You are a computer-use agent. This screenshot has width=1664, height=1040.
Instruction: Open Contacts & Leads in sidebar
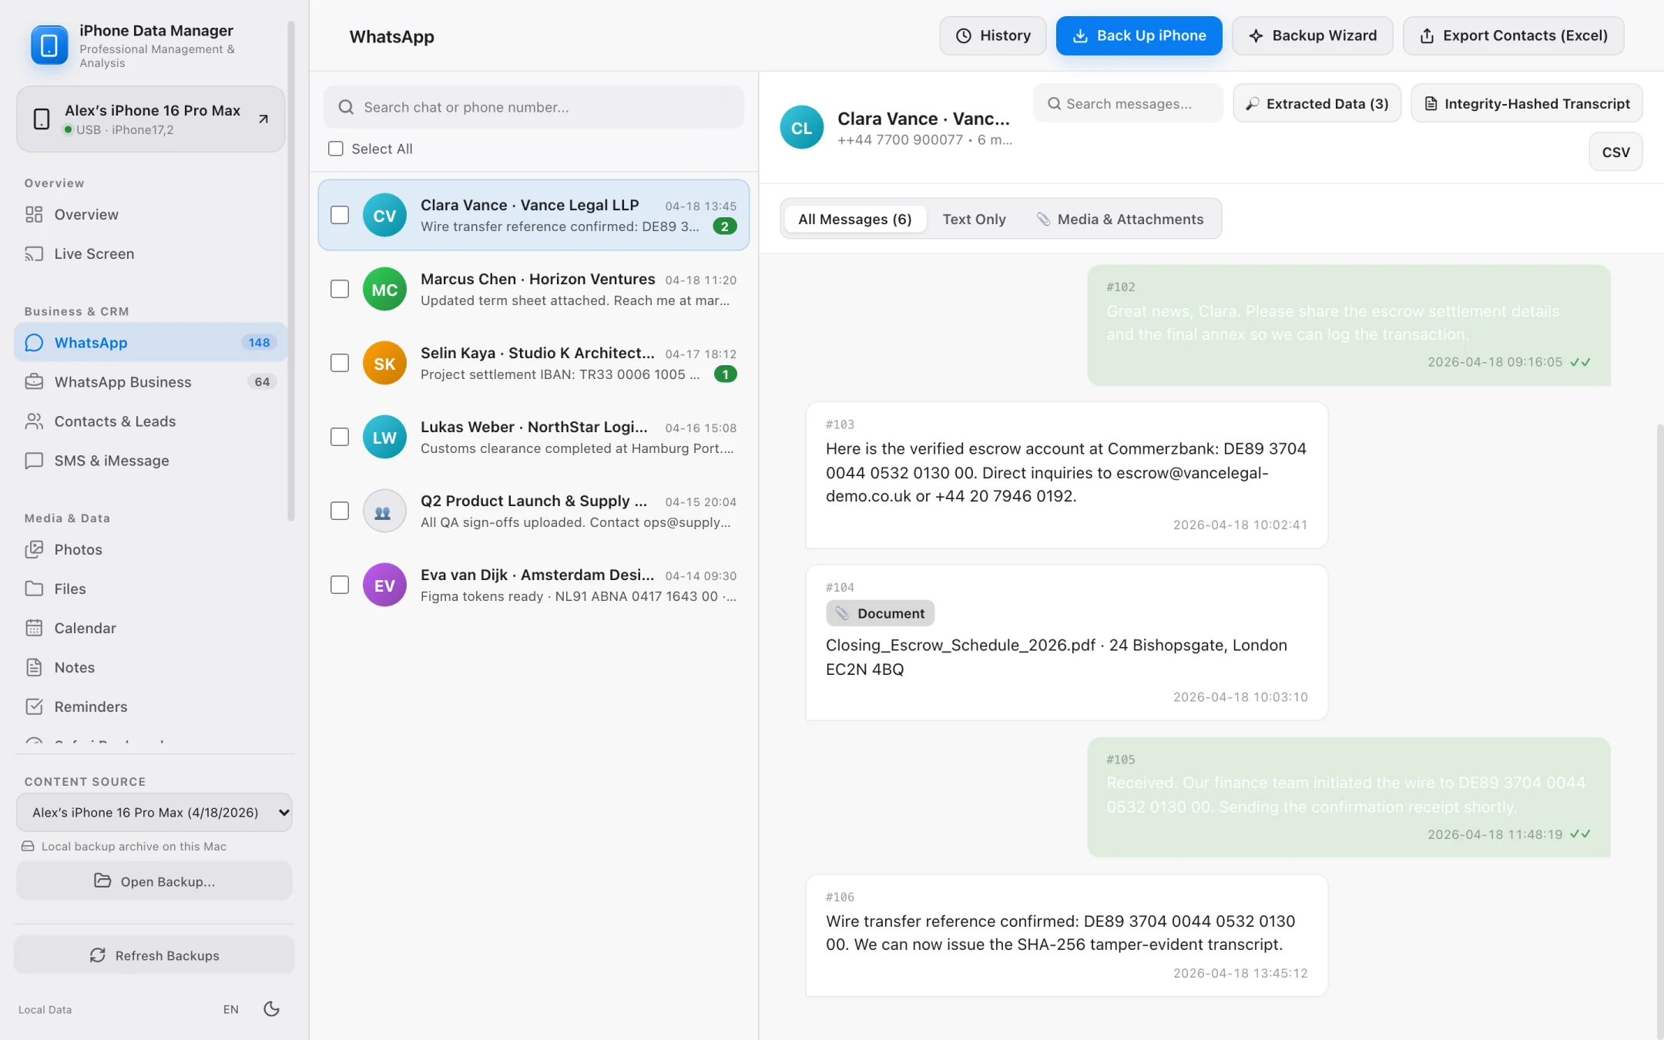(x=150, y=421)
